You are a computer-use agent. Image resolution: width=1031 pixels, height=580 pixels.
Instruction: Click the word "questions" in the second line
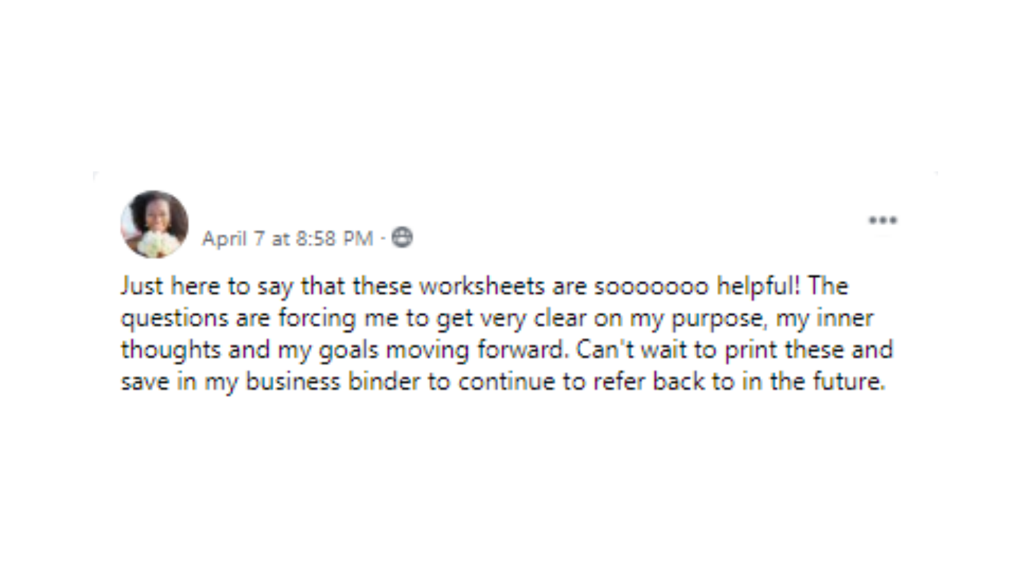(x=175, y=319)
